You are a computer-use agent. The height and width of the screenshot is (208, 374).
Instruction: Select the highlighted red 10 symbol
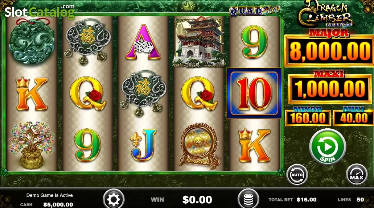click(x=254, y=93)
